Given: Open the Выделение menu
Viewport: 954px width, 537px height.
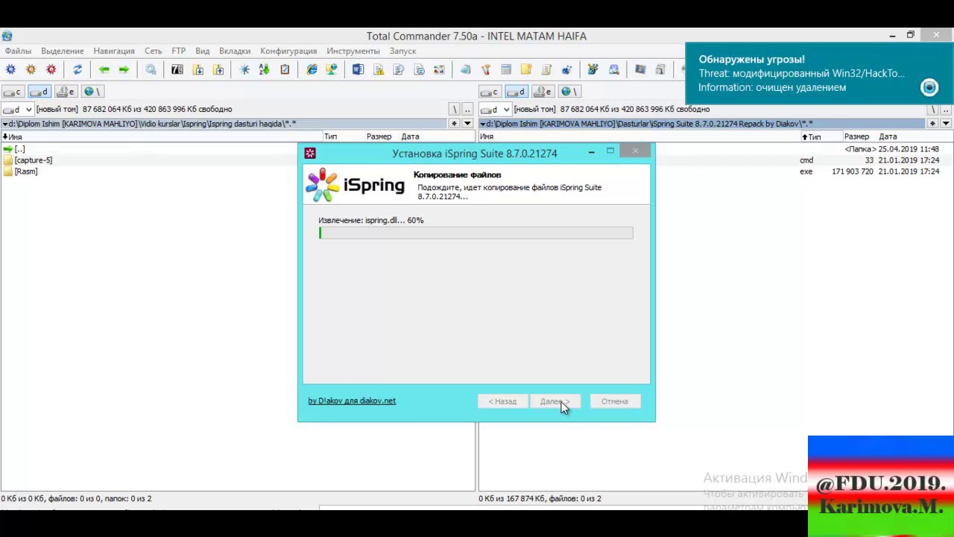Looking at the screenshot, I should tap(63, 51).
